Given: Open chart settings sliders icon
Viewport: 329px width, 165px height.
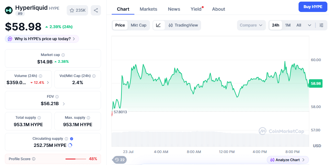Looking at the screenshot, I should [x=322, y=25].
